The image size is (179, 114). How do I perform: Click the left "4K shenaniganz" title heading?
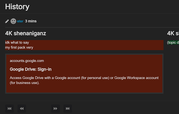tap(26, 33)
